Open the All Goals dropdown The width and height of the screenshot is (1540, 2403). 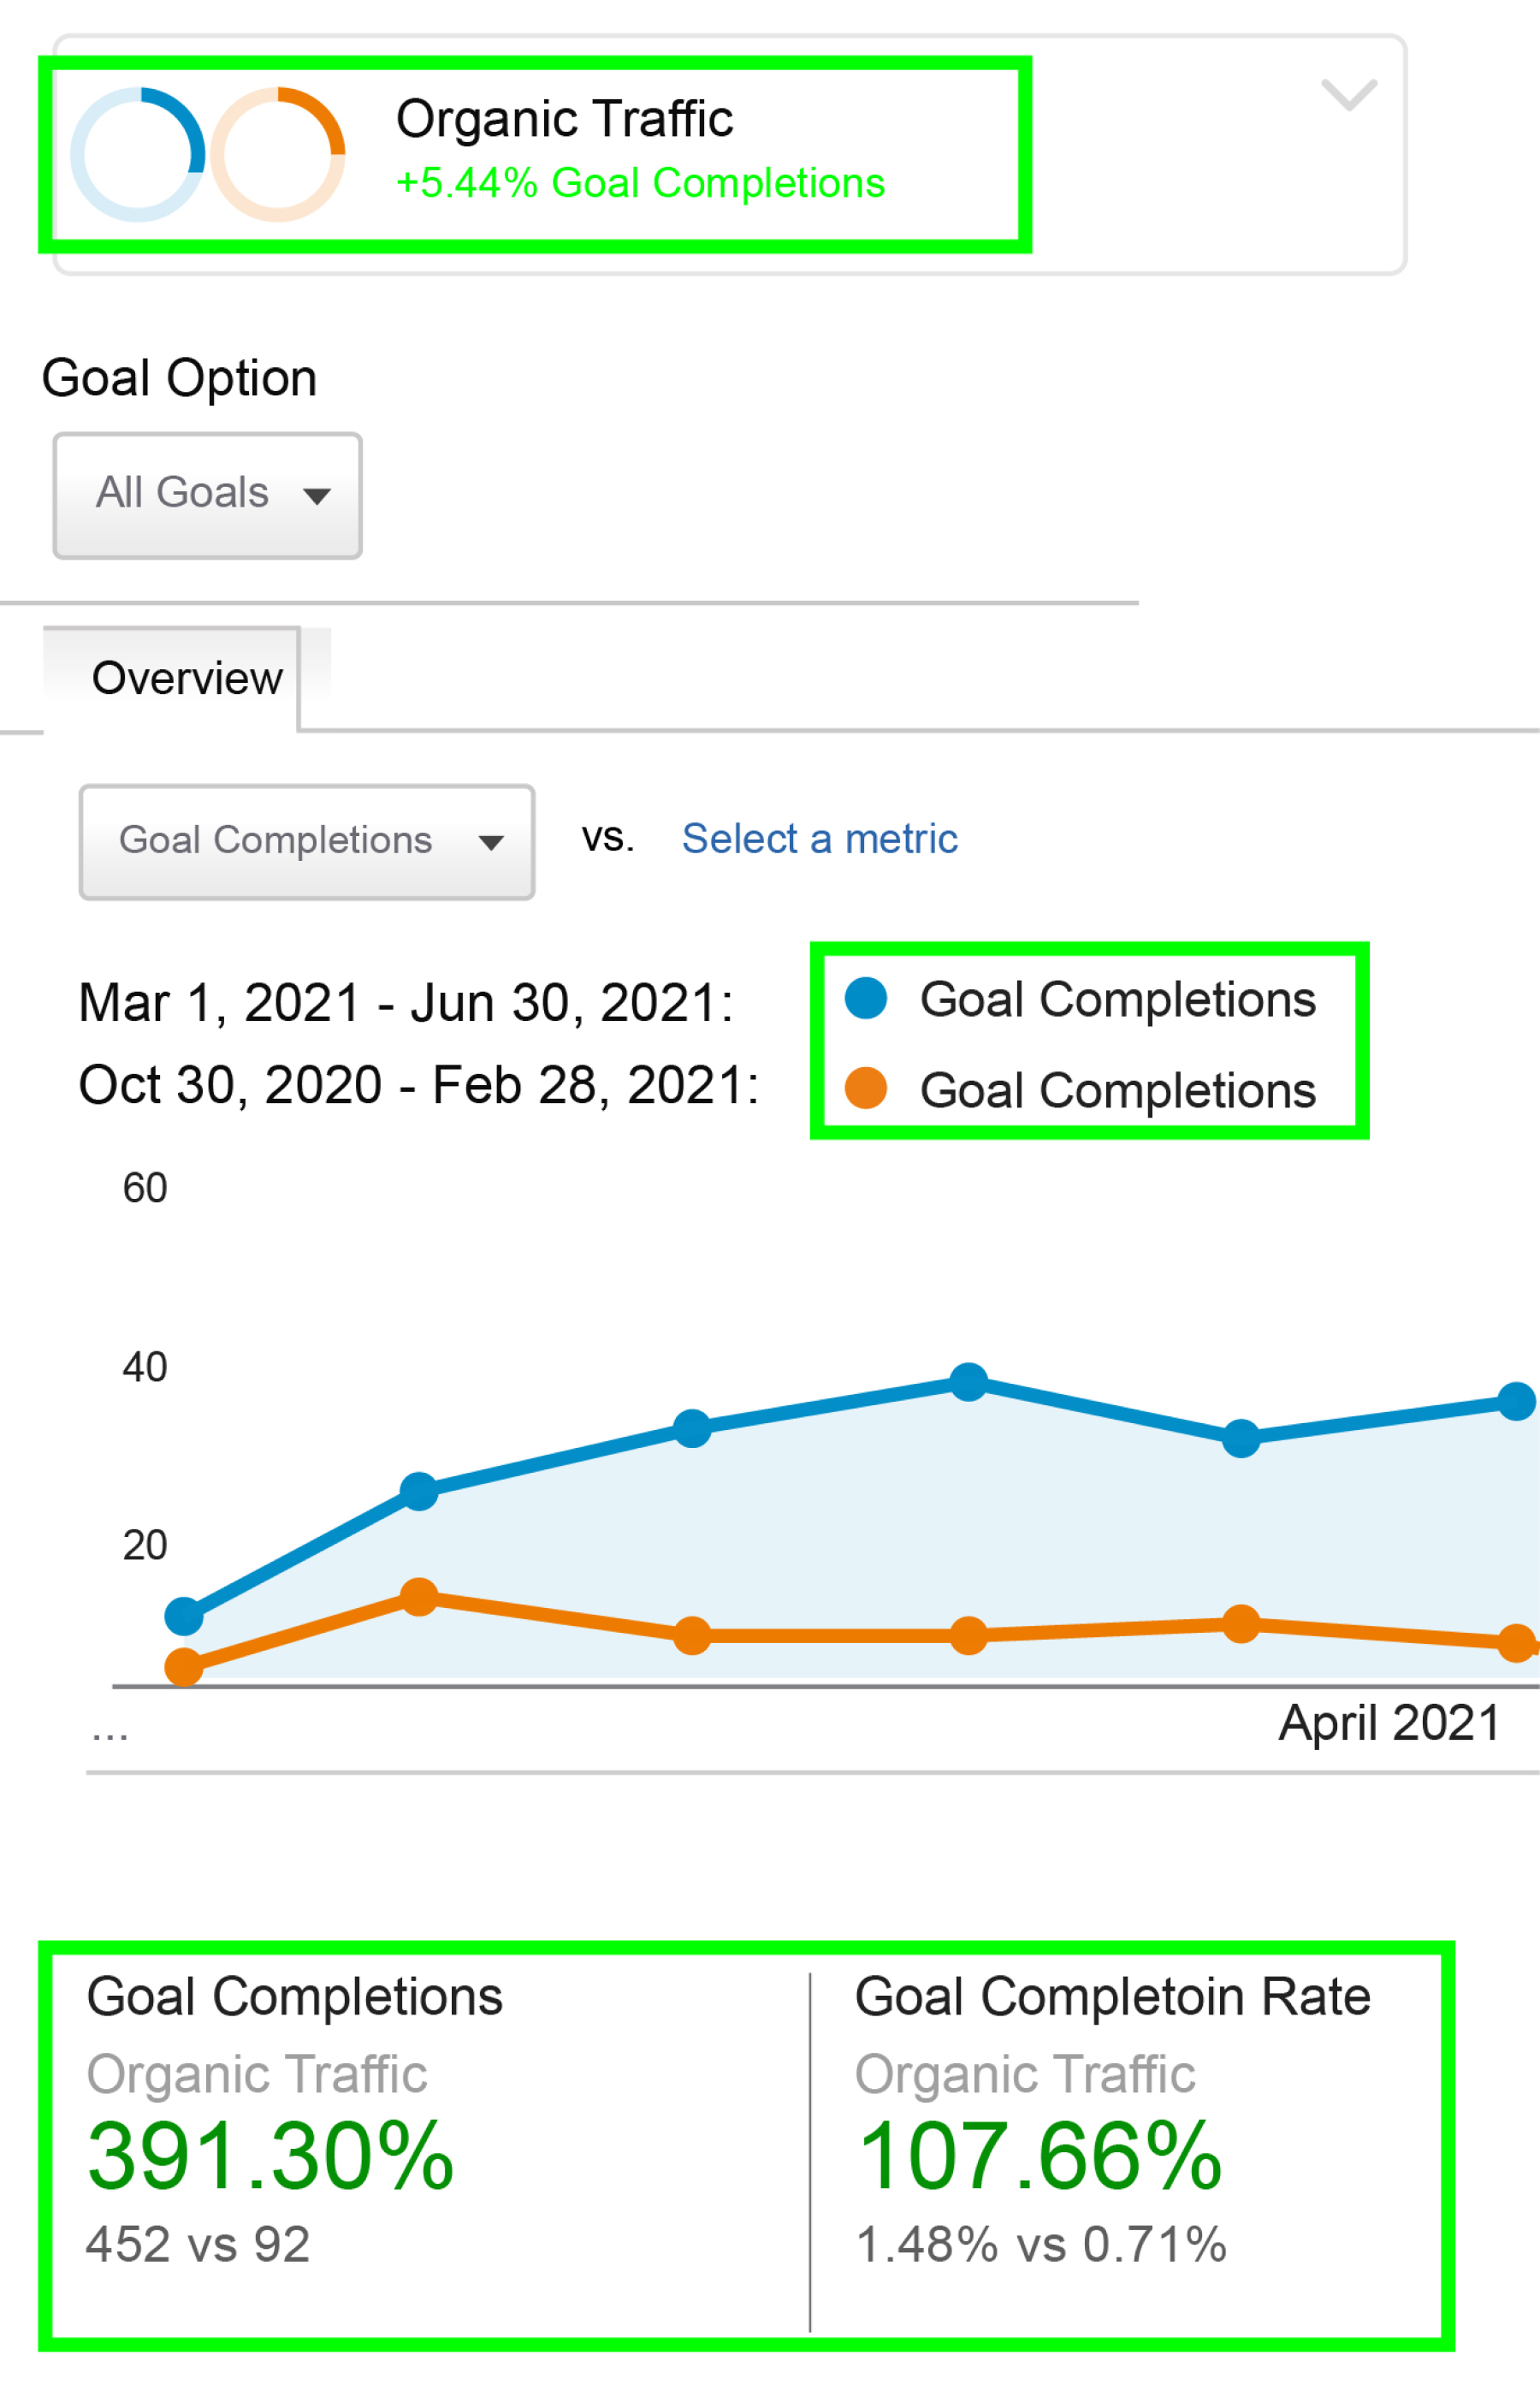207,495
